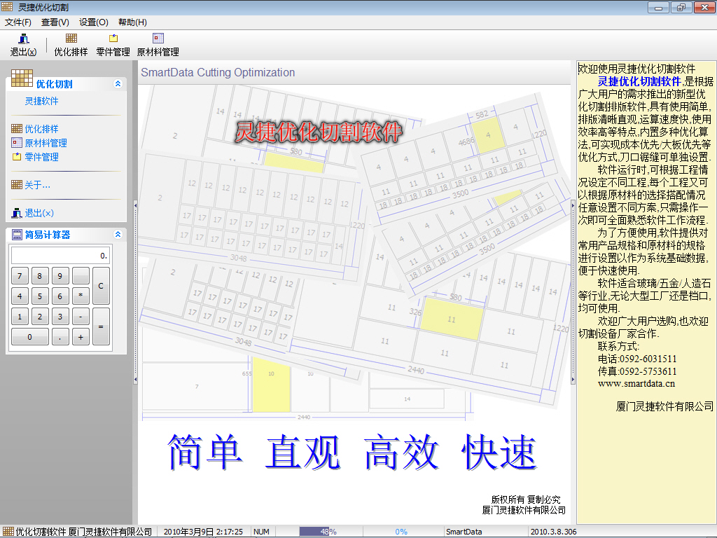Image resolution: width=717 pixels, height=538 pixels.
Task: Click the date 2010年3月9日 in status bar
Action: pyautogui.click(x=188, y=532)
